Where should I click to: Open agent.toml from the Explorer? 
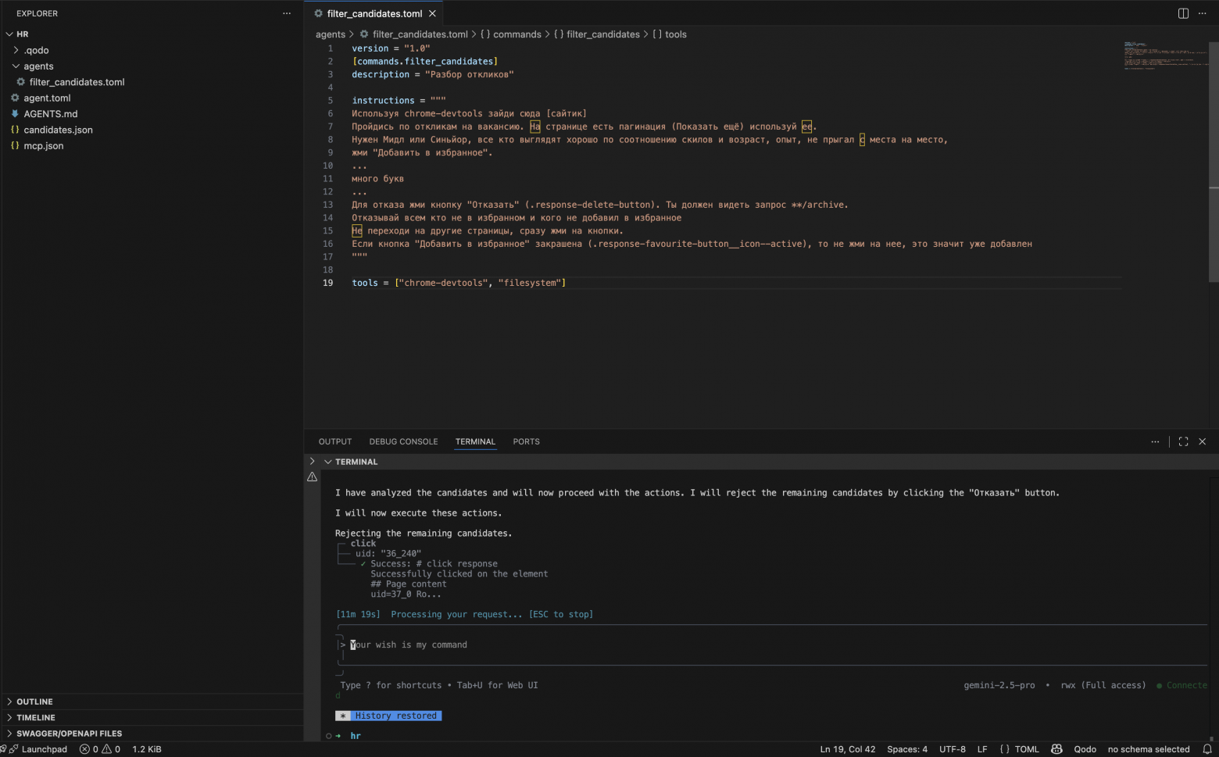click(47, 98)
